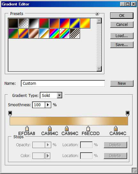Cancel the Gradient Editor dialog

coord(122,25)
